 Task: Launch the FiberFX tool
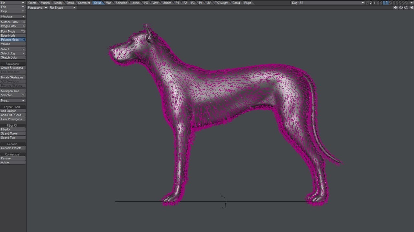(x=13, y=130)
